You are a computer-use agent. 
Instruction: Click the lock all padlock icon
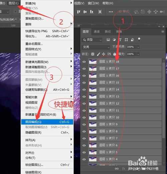(x=115, y=54)
